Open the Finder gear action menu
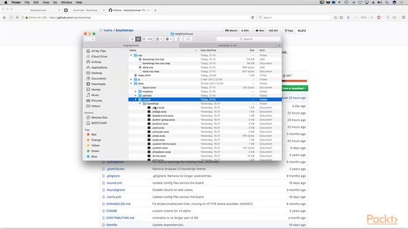This screenshot has height=229, width=408. (168, 39)
